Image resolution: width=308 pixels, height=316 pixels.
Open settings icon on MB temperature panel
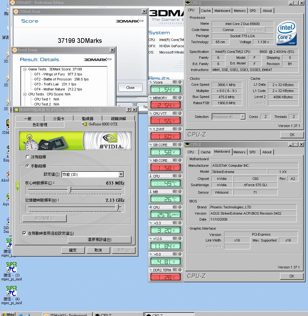tap(175, 191)
